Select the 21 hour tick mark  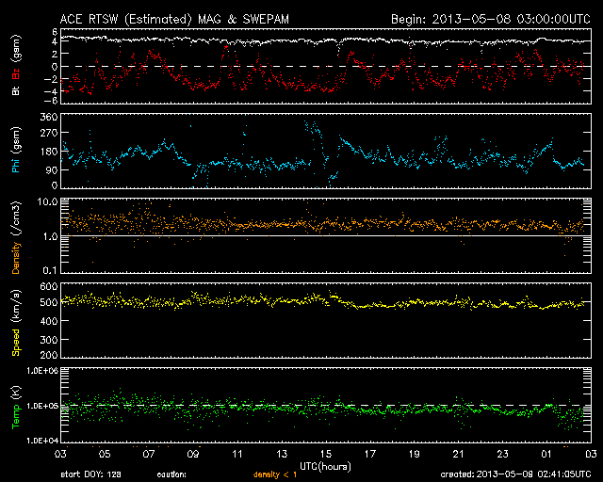457,454
